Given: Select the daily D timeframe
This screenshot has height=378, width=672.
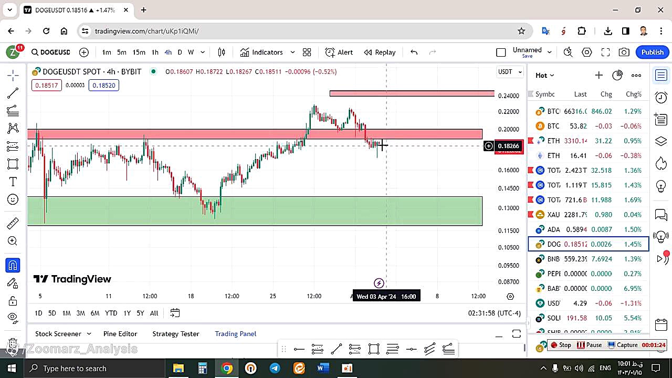Looking at the screenshot, I should (x=180, y=52).
